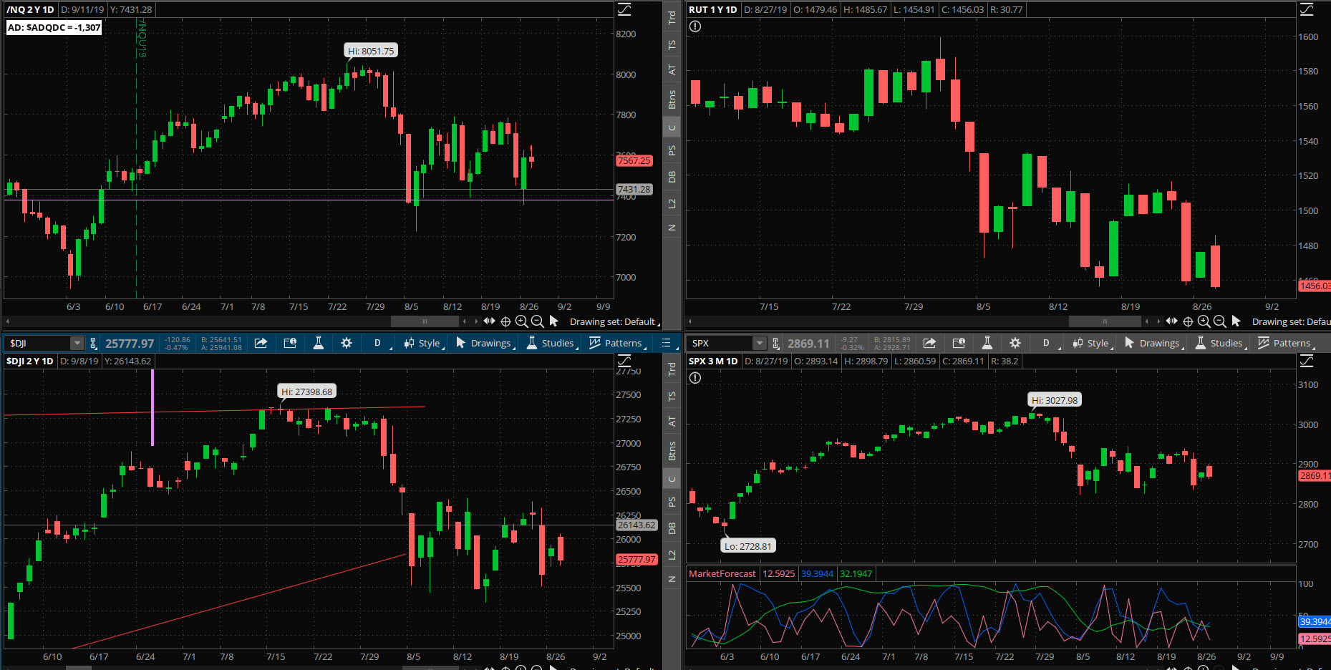The width and height of the screenshot is (1331, 670).
Task: Click the DB tab beside the $DJI chart
Action: point(672,528)
